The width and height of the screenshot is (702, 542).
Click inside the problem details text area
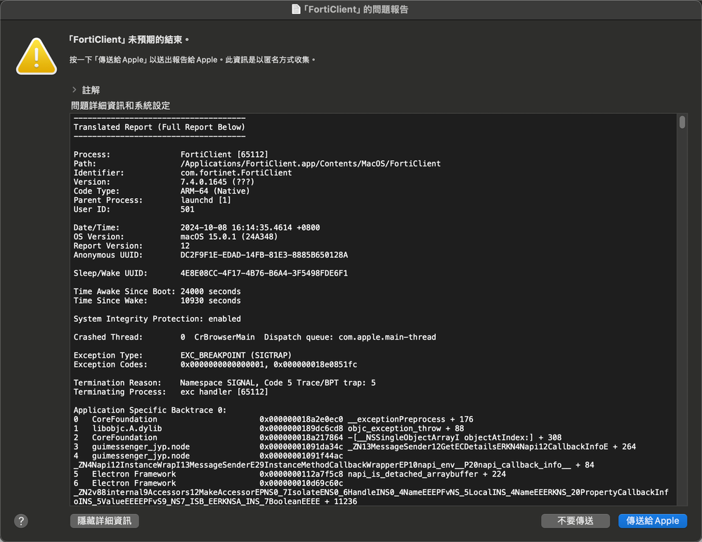pos(373,309)
